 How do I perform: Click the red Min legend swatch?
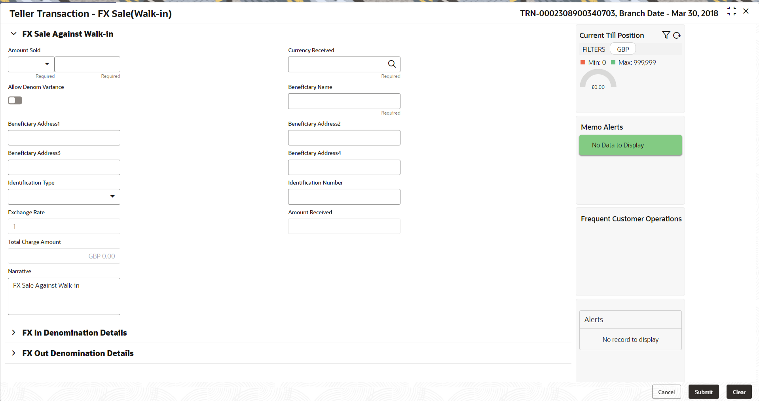583,62
